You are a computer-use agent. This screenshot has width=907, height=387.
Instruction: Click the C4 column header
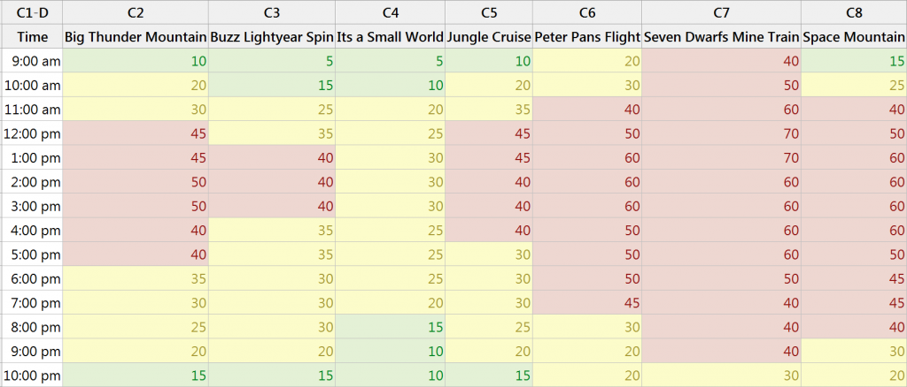tap(390, 12)
